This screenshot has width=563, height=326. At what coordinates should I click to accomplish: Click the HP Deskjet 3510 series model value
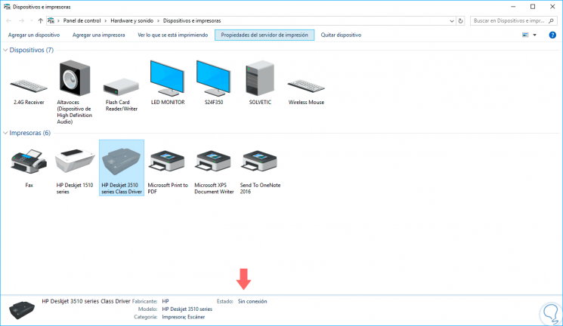[187, 309]
